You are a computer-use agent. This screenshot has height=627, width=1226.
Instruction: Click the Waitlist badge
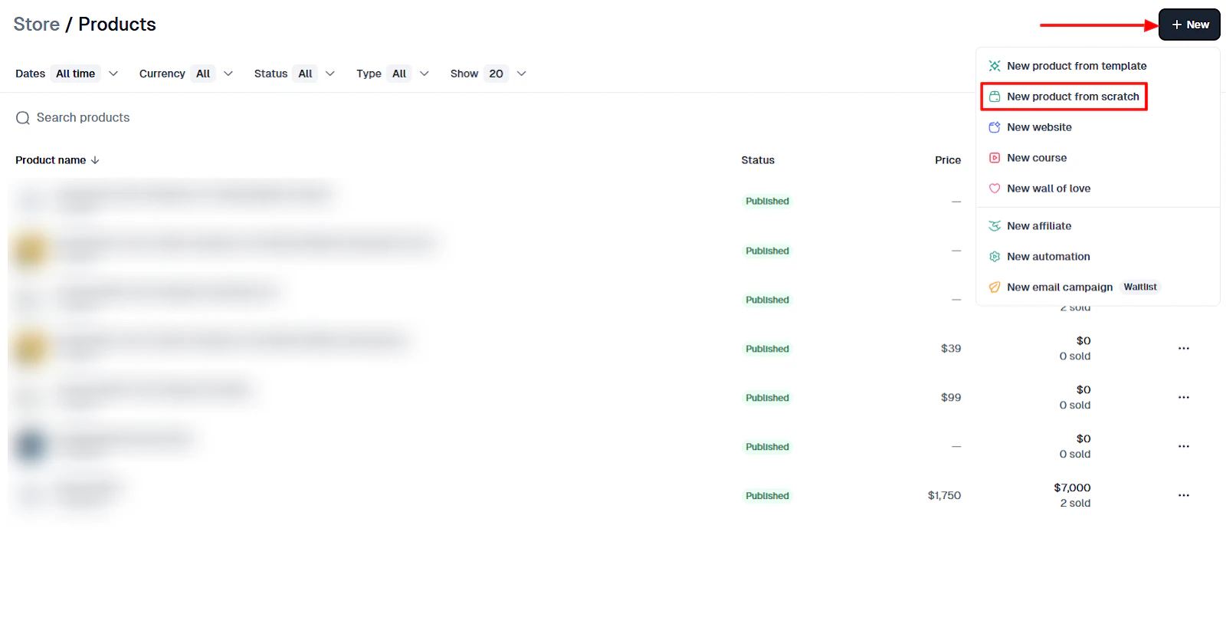click(1140, 287)
